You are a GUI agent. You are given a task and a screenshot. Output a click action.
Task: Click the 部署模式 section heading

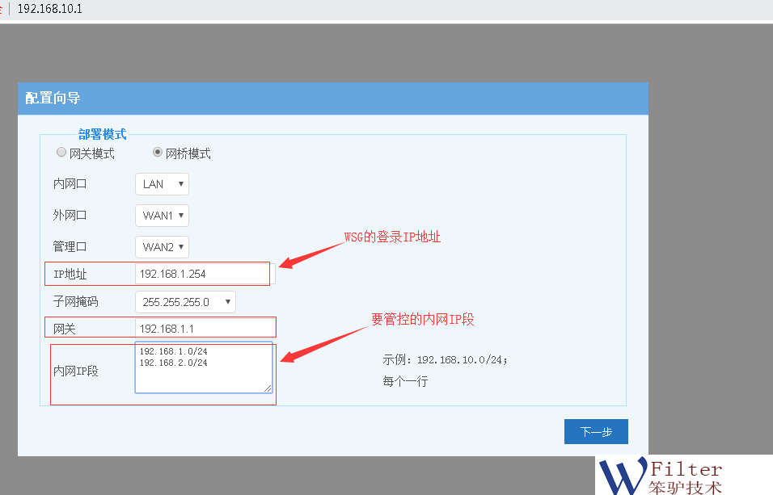pos(102,135)
